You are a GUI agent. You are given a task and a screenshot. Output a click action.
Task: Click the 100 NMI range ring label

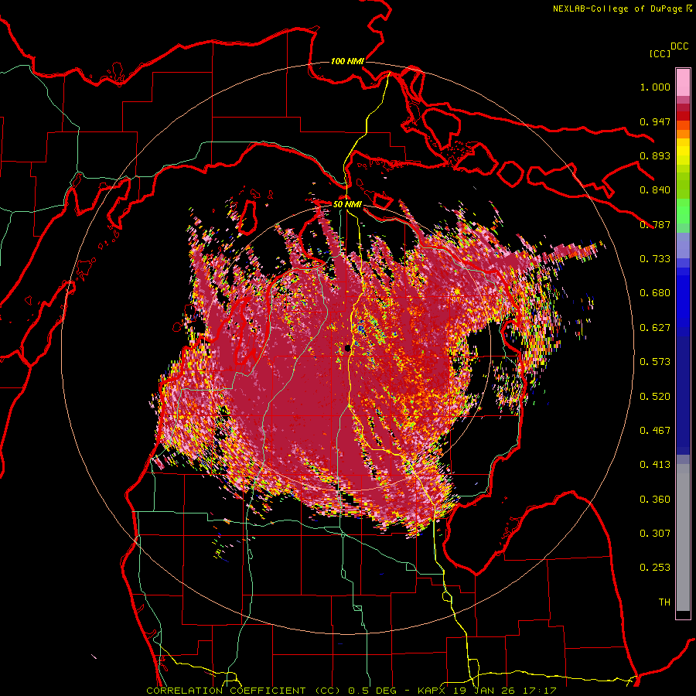pyautogui.click(x=347, y=61)
